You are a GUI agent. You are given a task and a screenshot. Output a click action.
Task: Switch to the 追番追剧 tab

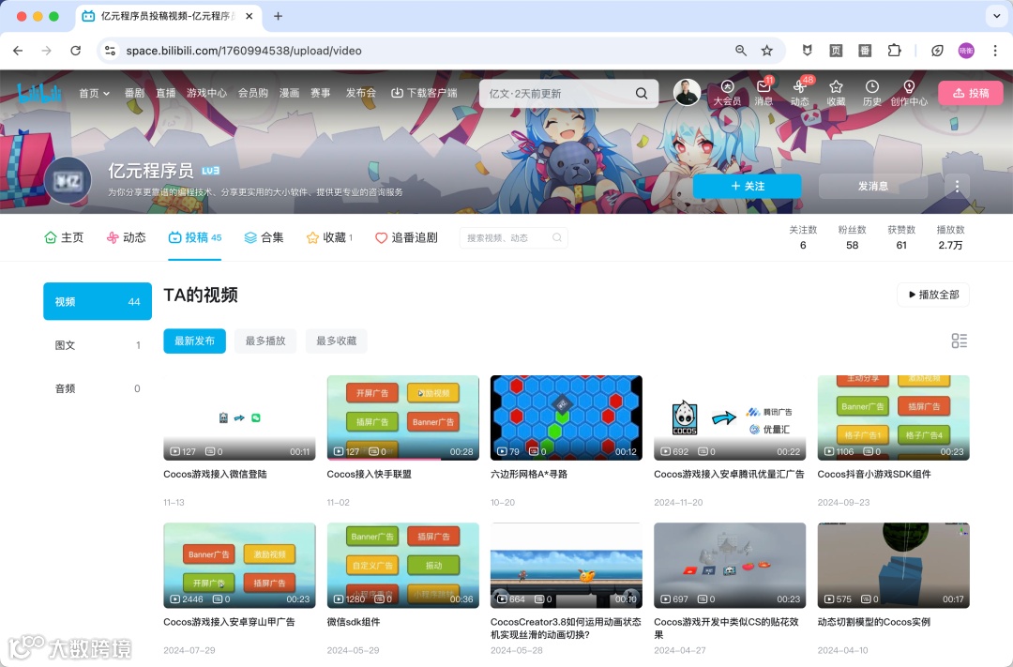[x=406, y=238]
